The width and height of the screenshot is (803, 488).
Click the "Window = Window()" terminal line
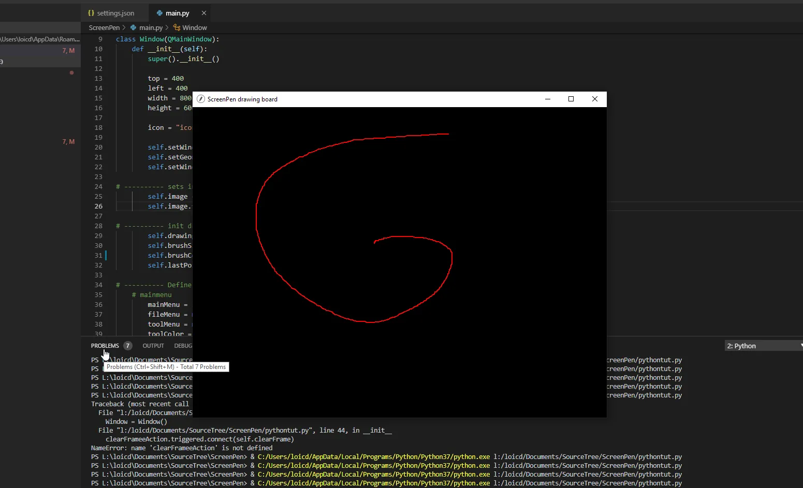(x=136, y=422)
